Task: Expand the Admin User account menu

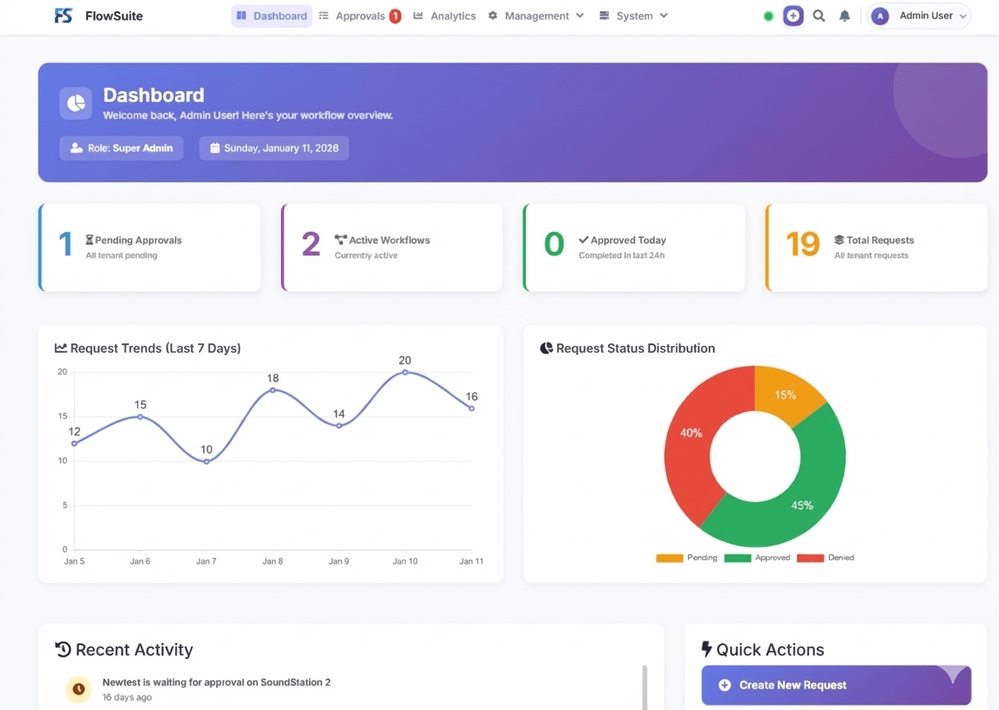Action: click(918, 15)
